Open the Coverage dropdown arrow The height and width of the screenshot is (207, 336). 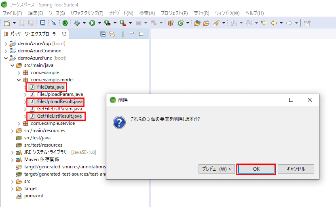pos(115,23)
